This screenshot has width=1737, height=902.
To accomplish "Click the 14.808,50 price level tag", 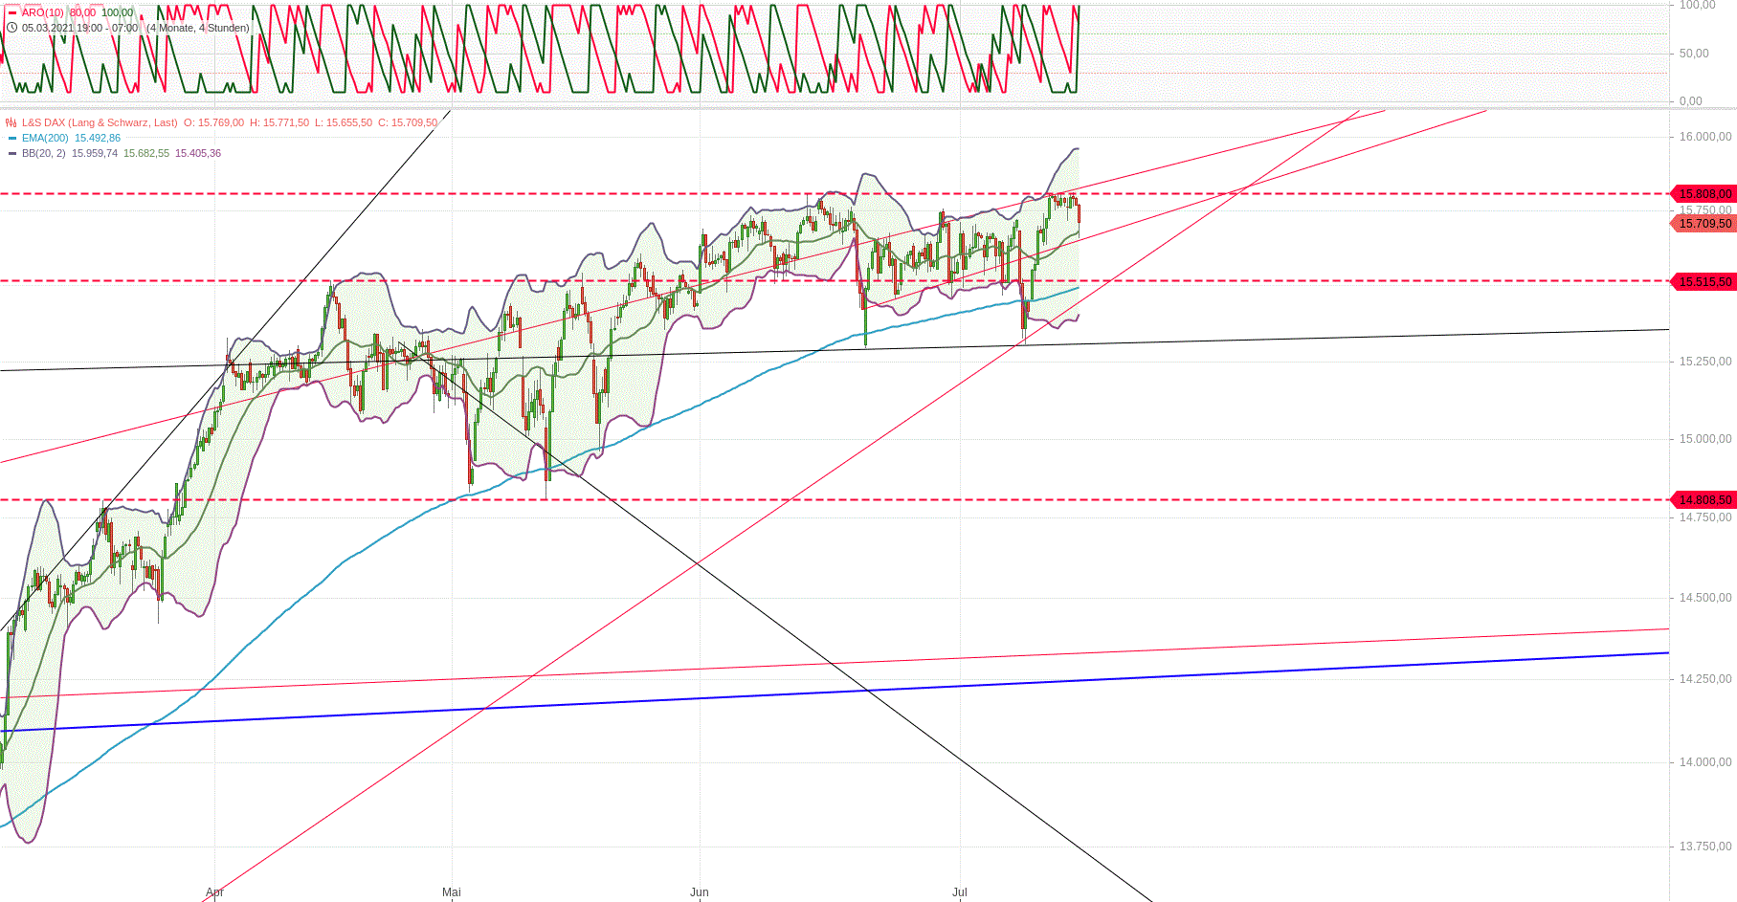I will coord(1703,500).
